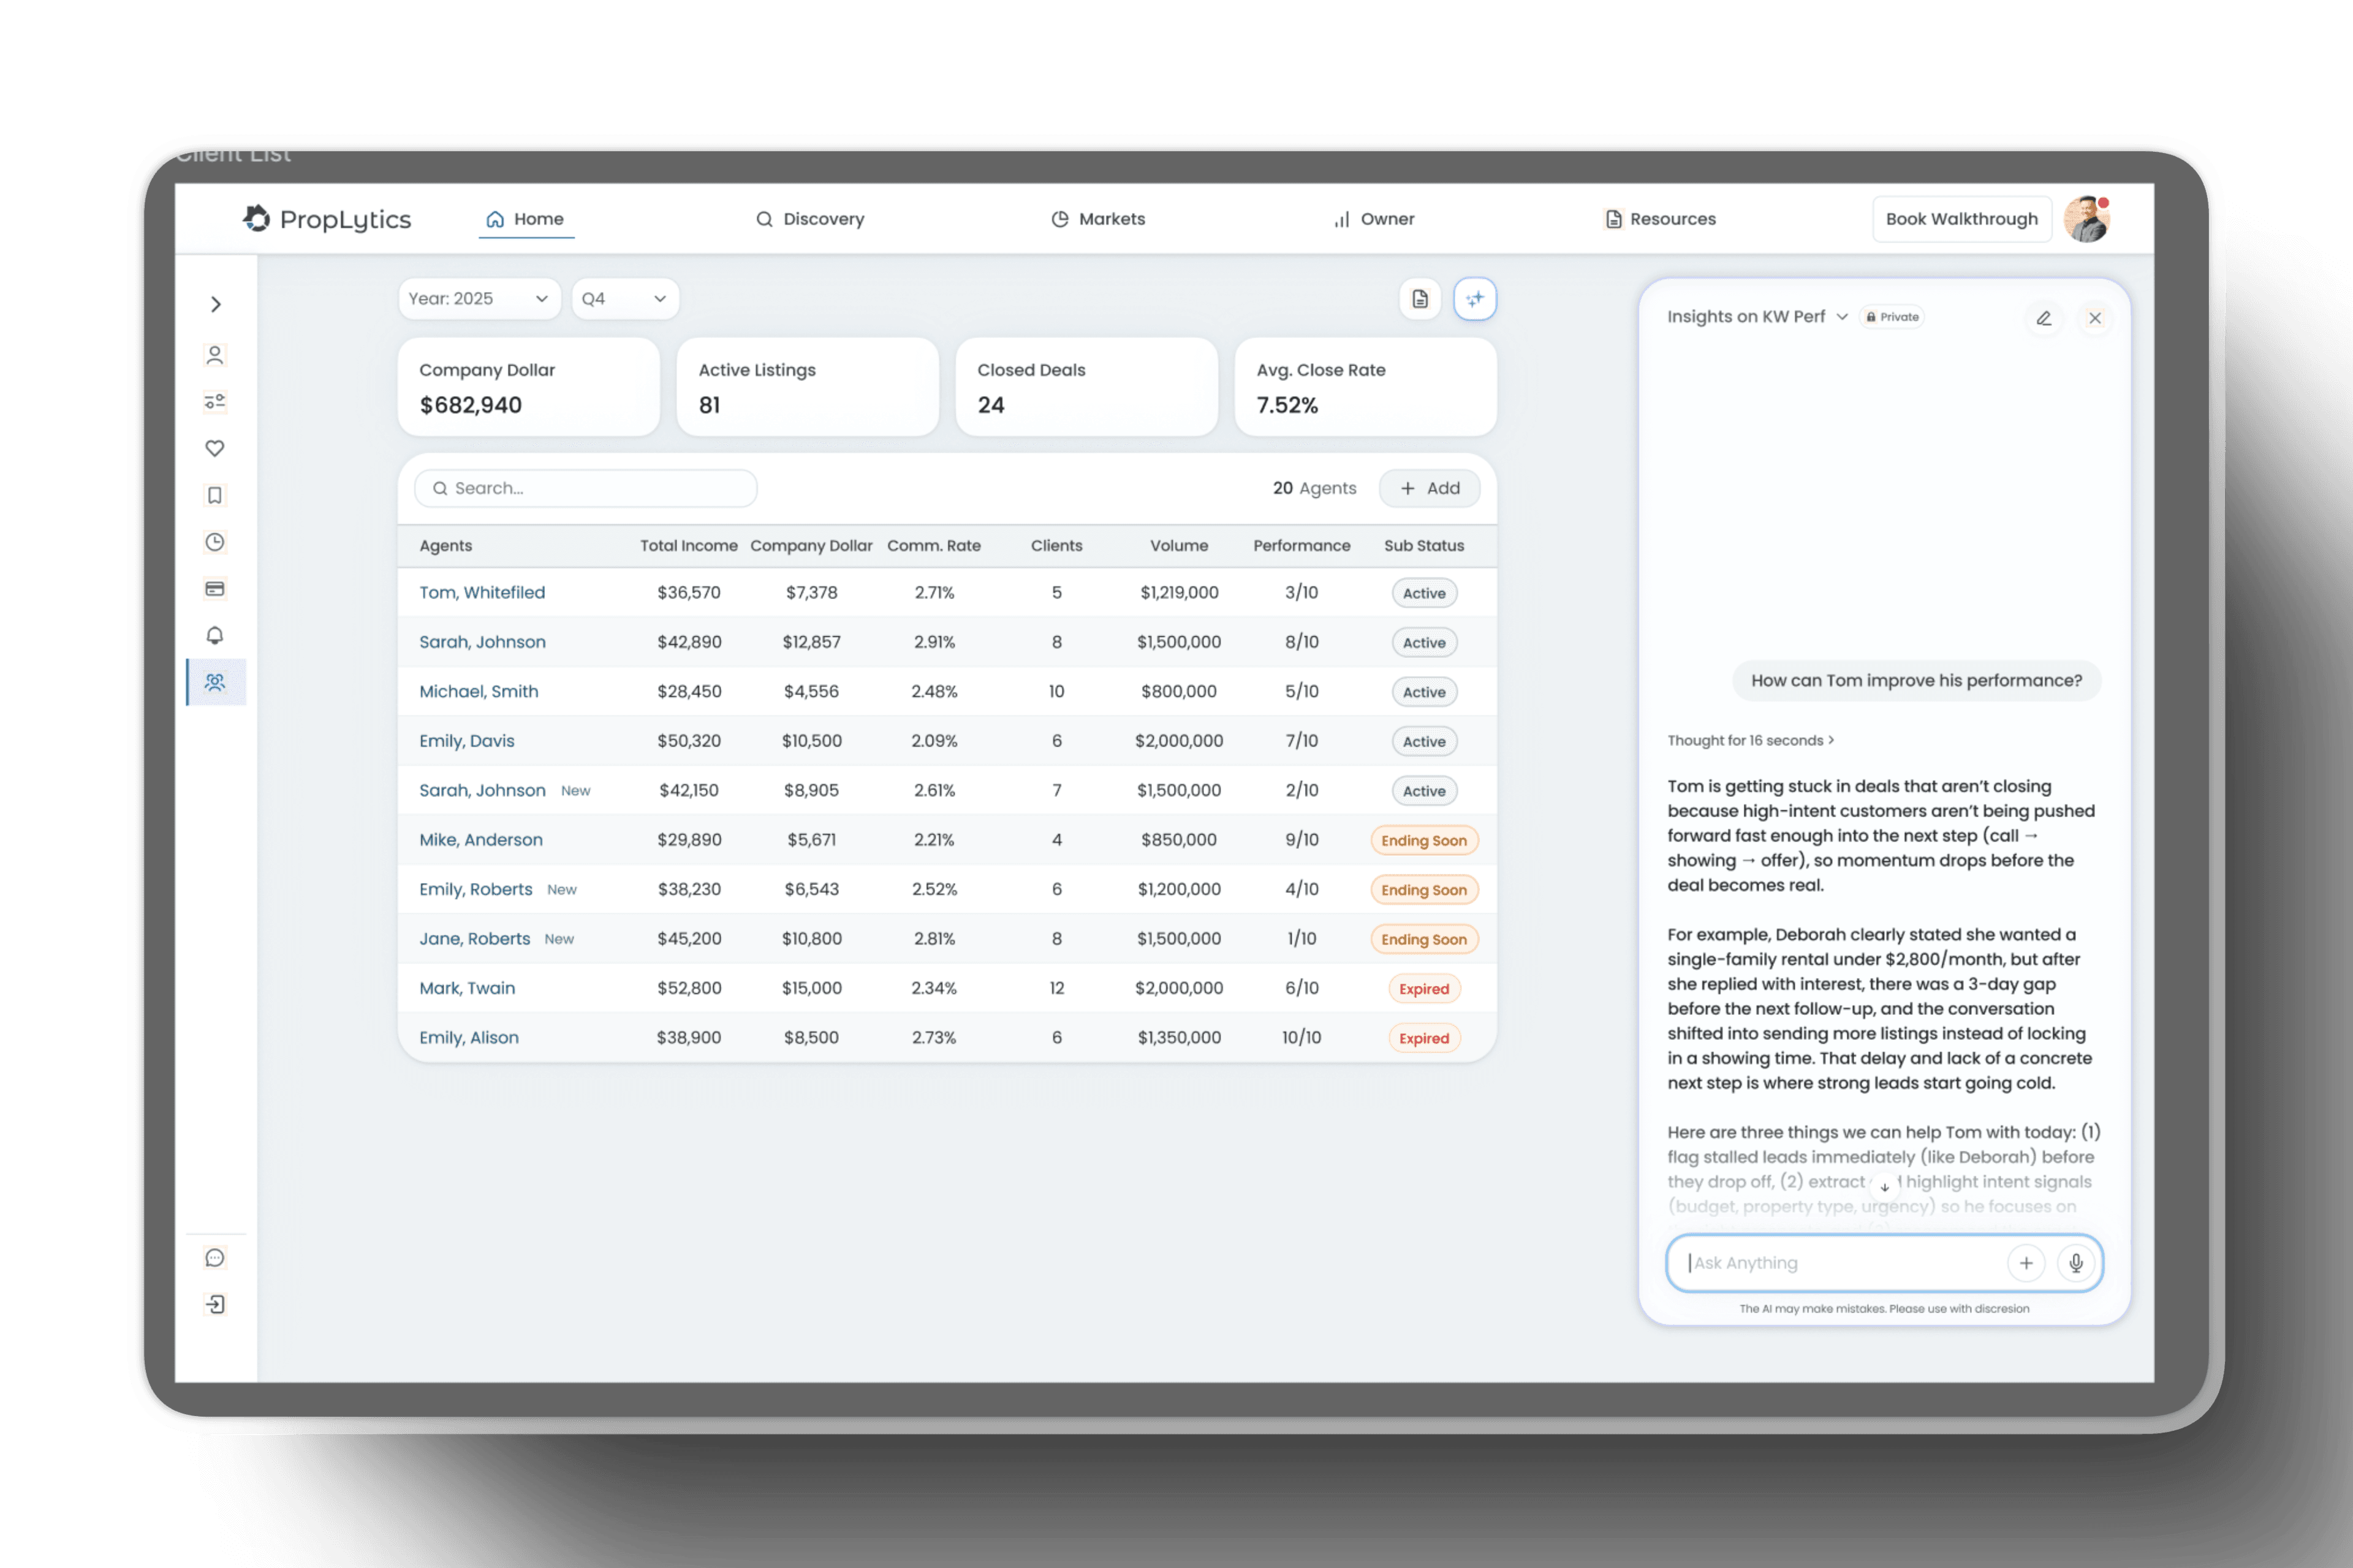Click the edit pencil in chat panel
Screen dimensions: 2353x1568
coord(2044,318)
